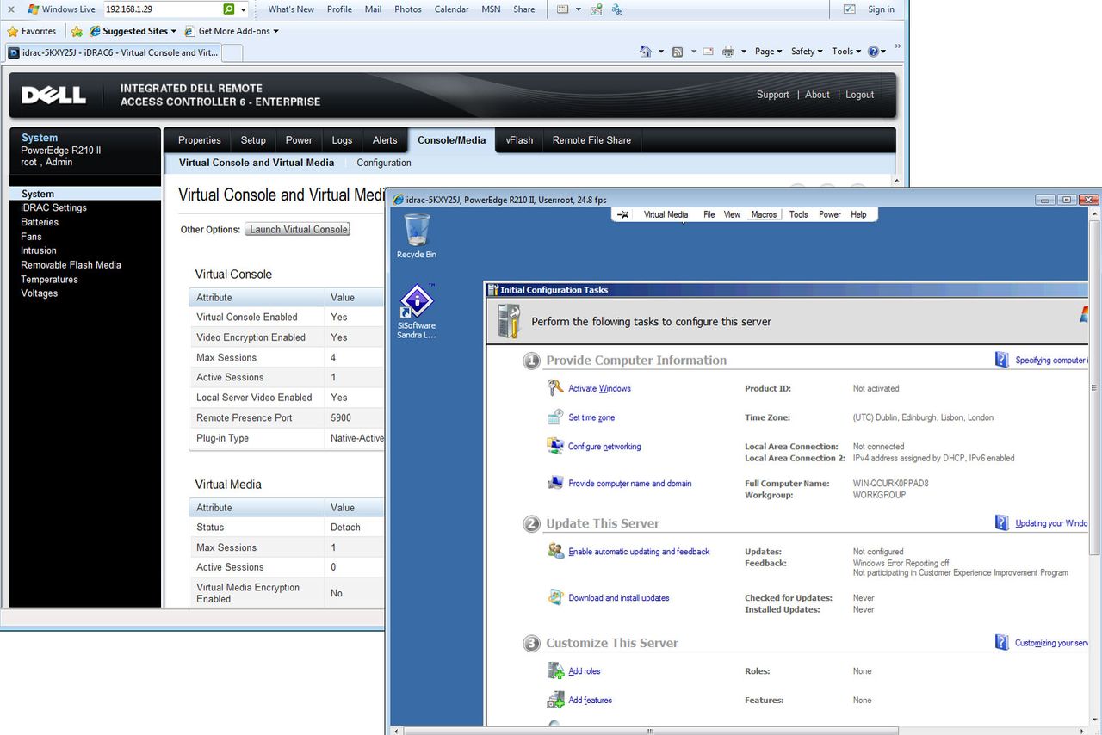1102x735 pixels.
Task: Click the automatic updating and feedback icon
Action: pyautogui.click(x=555, y=551)
